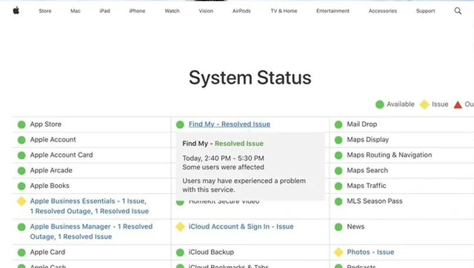The image size is (474, 268).
Task: Click the MLS Season Pass row text
Action: 375,201
